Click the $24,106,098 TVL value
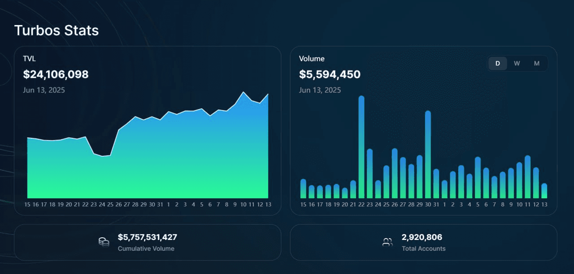 pos(56,74)
